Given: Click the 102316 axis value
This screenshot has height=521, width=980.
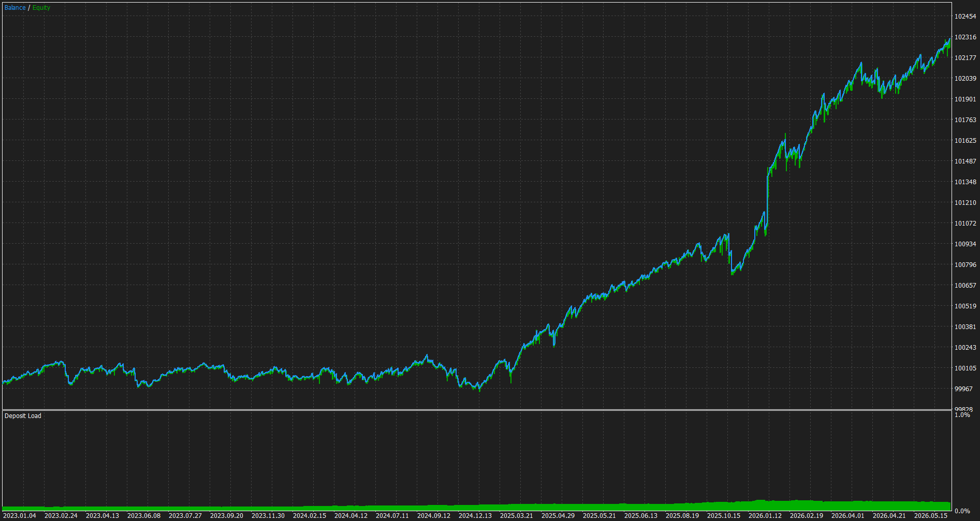Looking at the screenshot, I should [x=966, y=37].
